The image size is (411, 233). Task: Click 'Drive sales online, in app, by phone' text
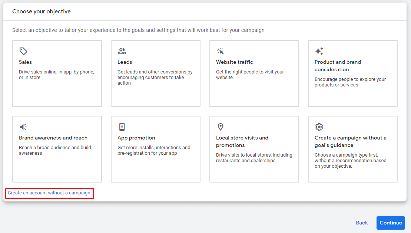click(x=56, y=75)
